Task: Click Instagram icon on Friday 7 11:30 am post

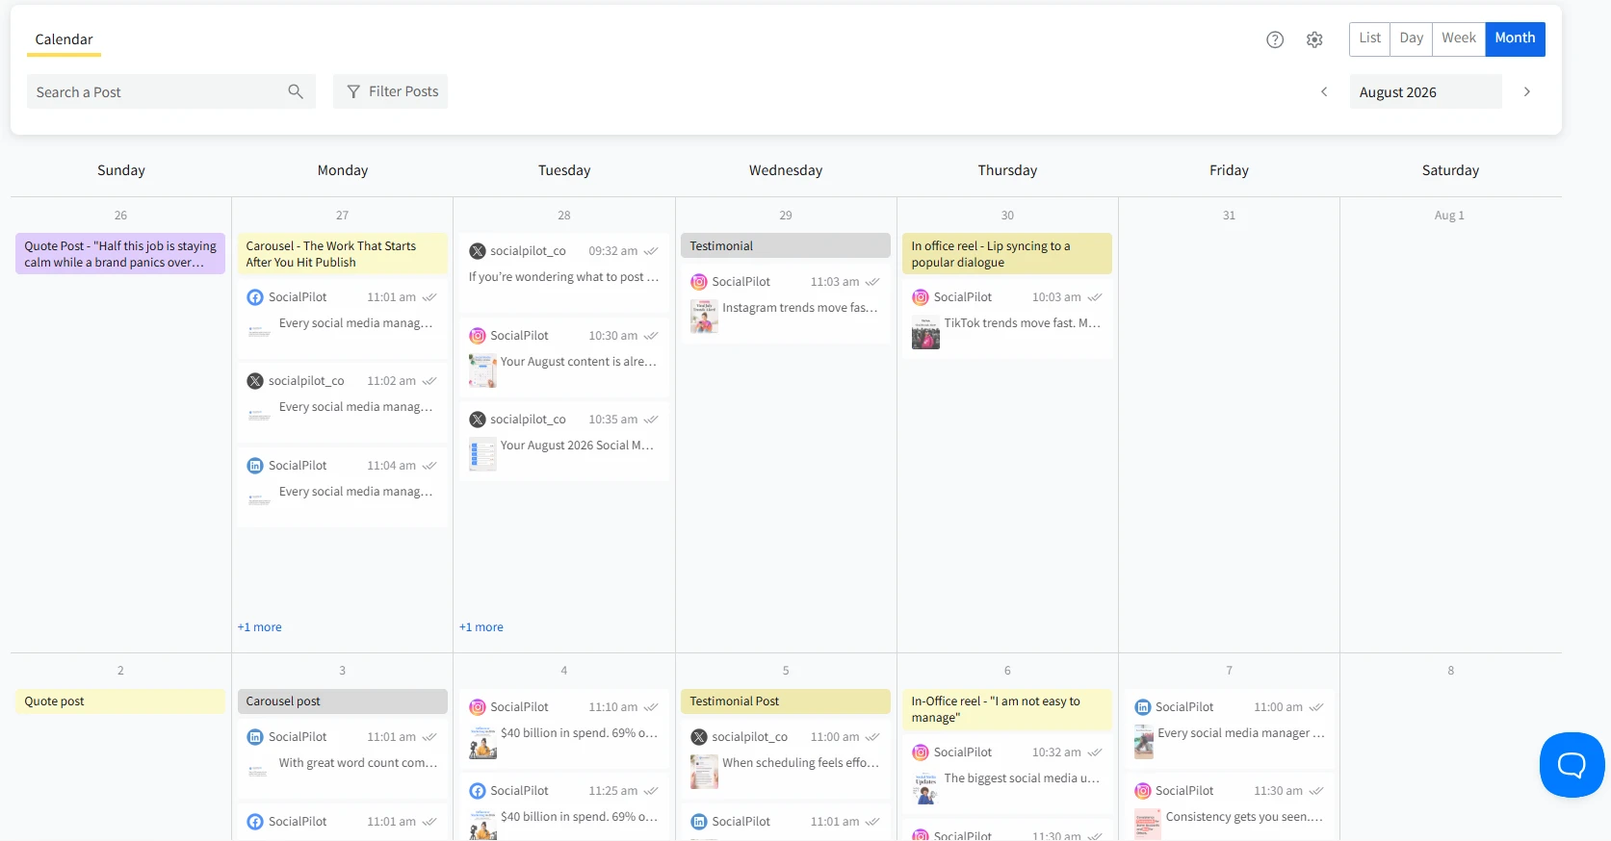Action: click(x=1143, y=791)
